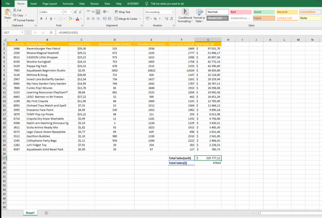This screenshot has width=322, height=218.
Task: Open Conditional Formatting menu
Action: pos(185,16)
